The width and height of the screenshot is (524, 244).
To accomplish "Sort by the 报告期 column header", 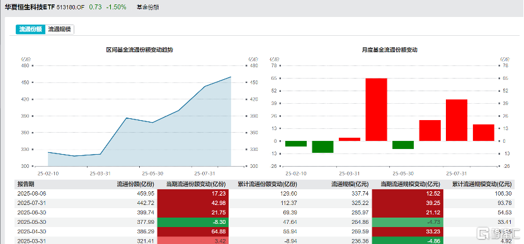I will pyautogui.click(x=26, y=184).
